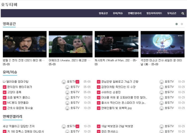Viewport: 187px width, 133px height.
Task: Click red H icon beside 오토바이를 만든 할아 post
Action: (x=99, y=98)
